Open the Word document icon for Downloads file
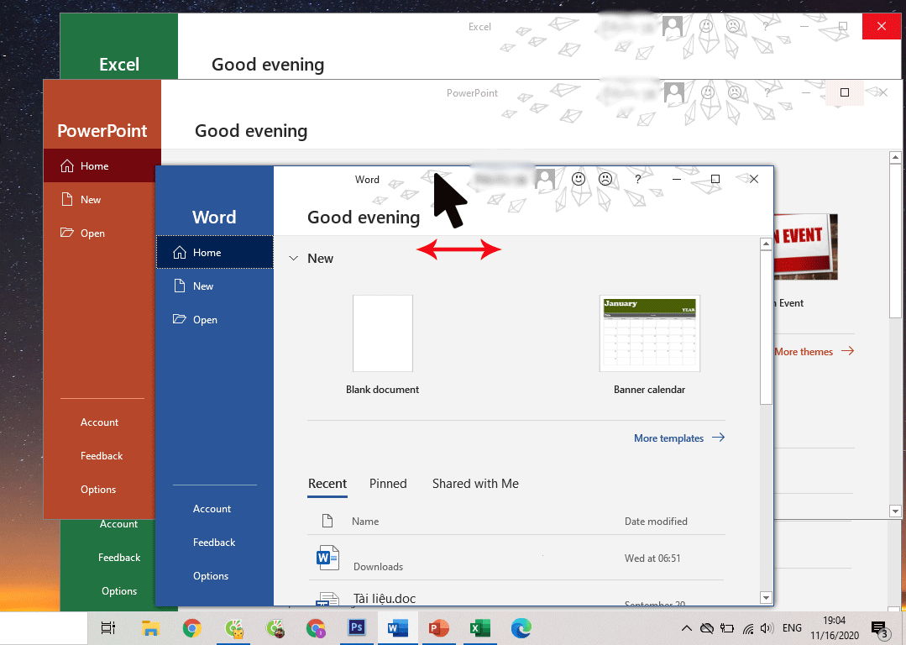906x645 pixels. 327,558
